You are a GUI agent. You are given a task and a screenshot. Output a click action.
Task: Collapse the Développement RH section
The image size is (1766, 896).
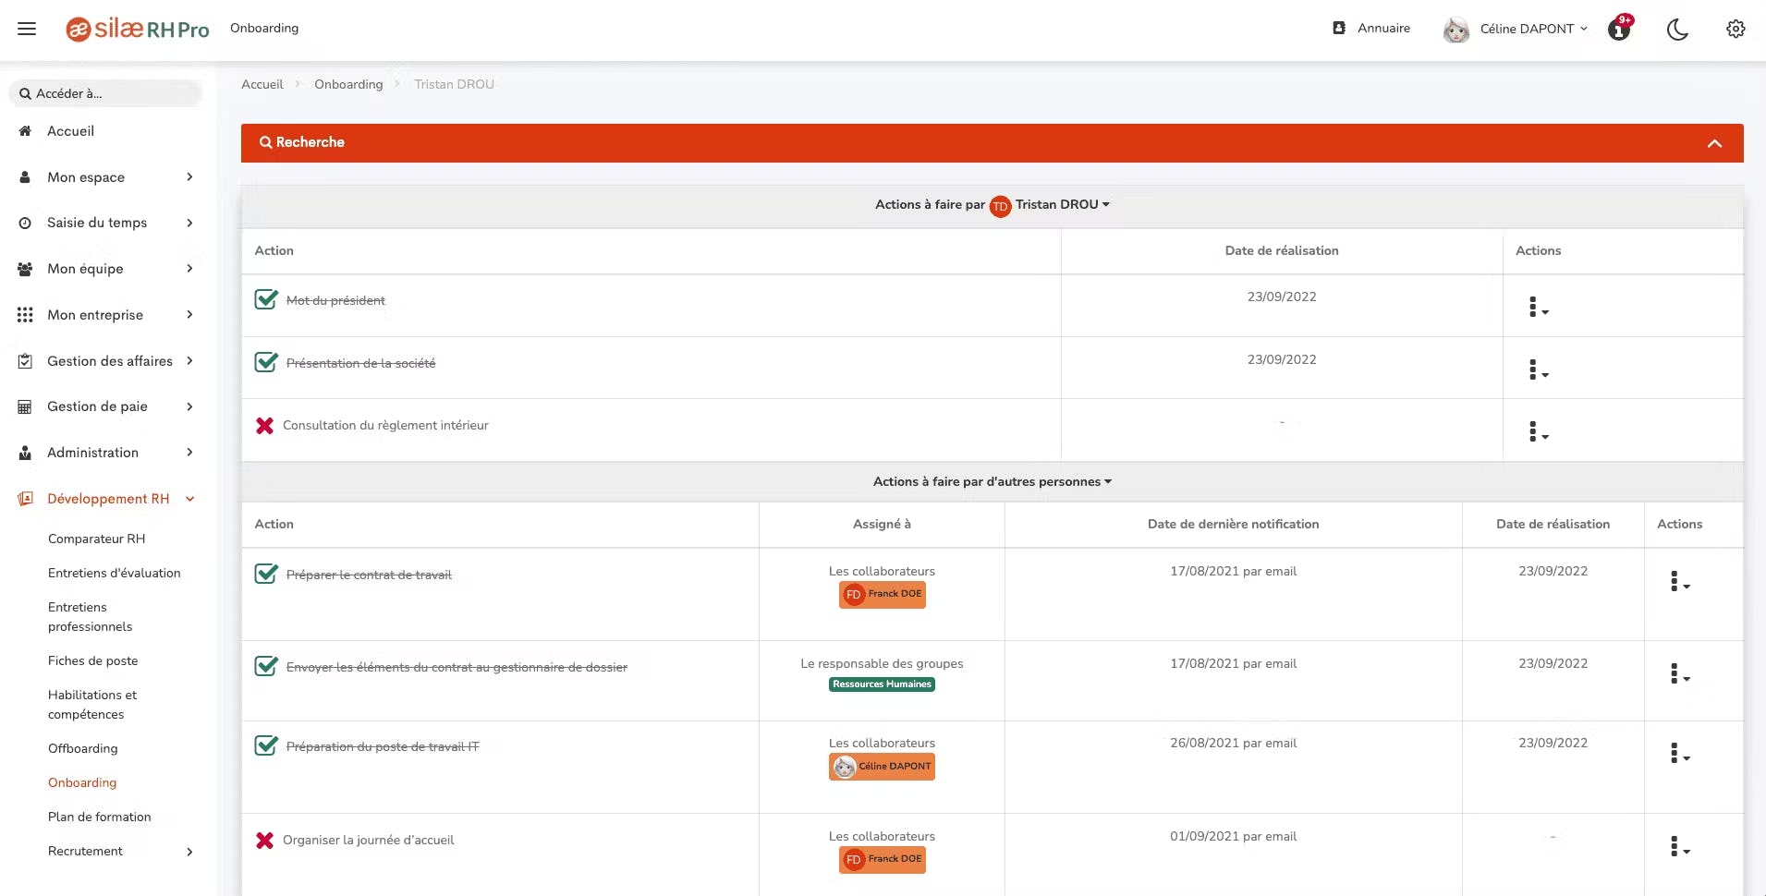tap(189, 499)
